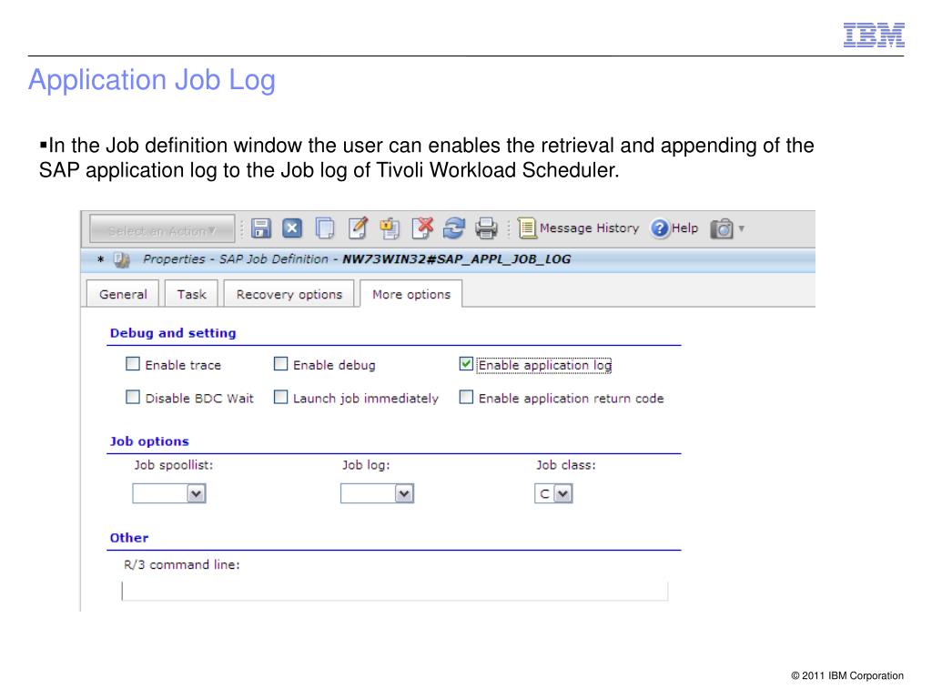Screen dimensions: 932x699
Task: Click the Debug and setting heading
Action: (173, 333)
